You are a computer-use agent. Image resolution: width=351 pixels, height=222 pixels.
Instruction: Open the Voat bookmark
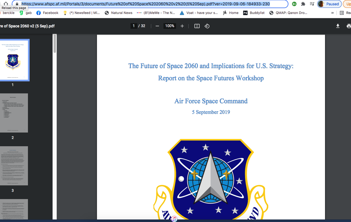click(x=199, y=13)
